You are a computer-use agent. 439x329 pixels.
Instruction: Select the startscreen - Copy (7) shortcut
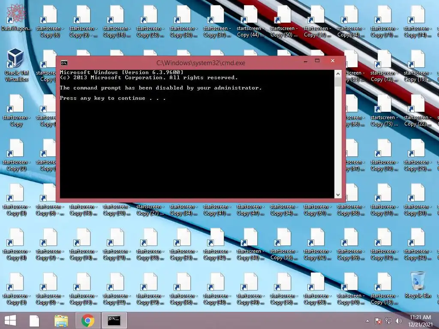50,244
